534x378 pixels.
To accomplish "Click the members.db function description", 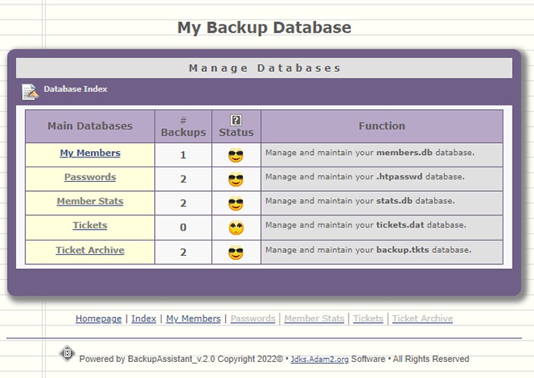I will 370,153.
